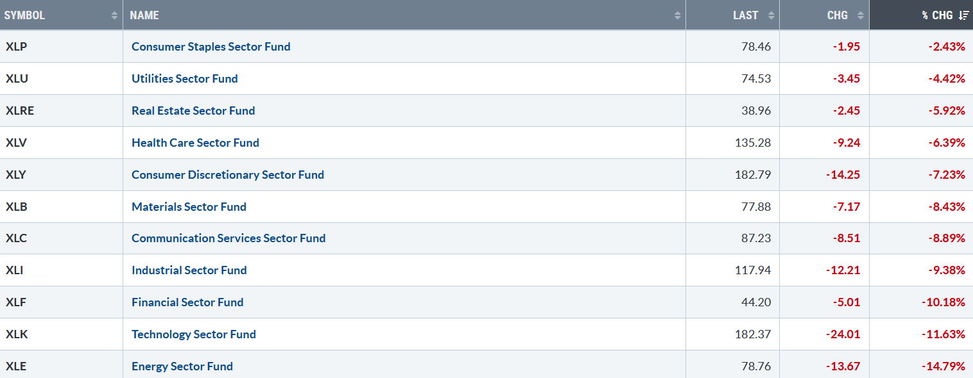Open Utilities Sector Fund link
This screenshot has width=973, height=378.
185,79
